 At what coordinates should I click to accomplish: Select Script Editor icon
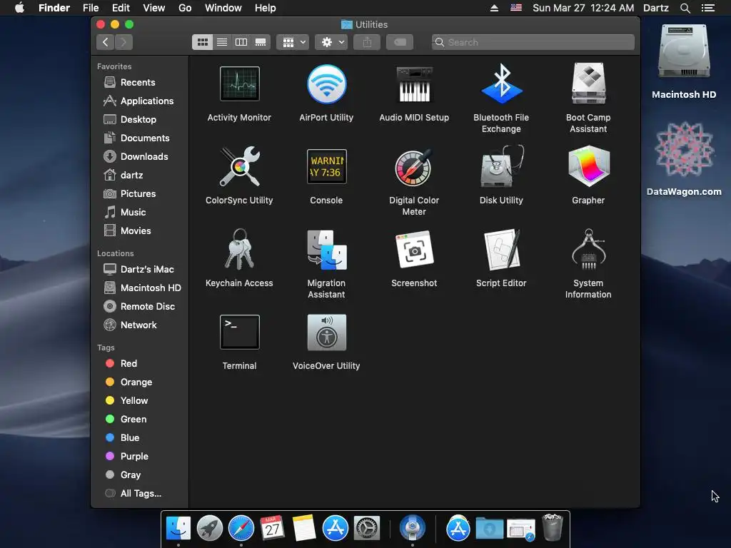tap(501, 249)
